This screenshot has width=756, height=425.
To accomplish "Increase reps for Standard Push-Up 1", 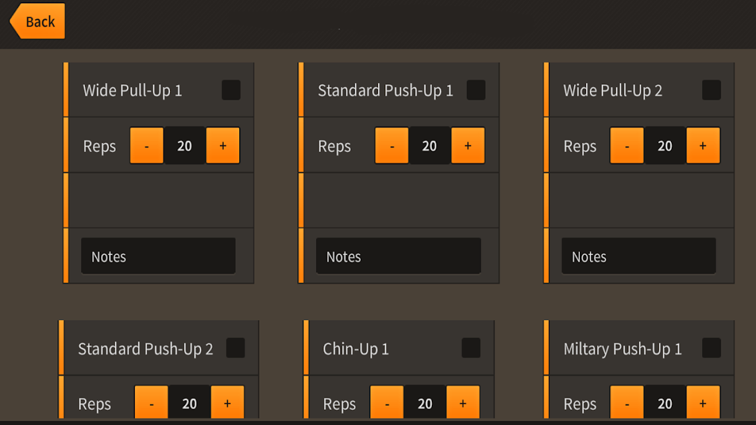I will tap(468, 145).
